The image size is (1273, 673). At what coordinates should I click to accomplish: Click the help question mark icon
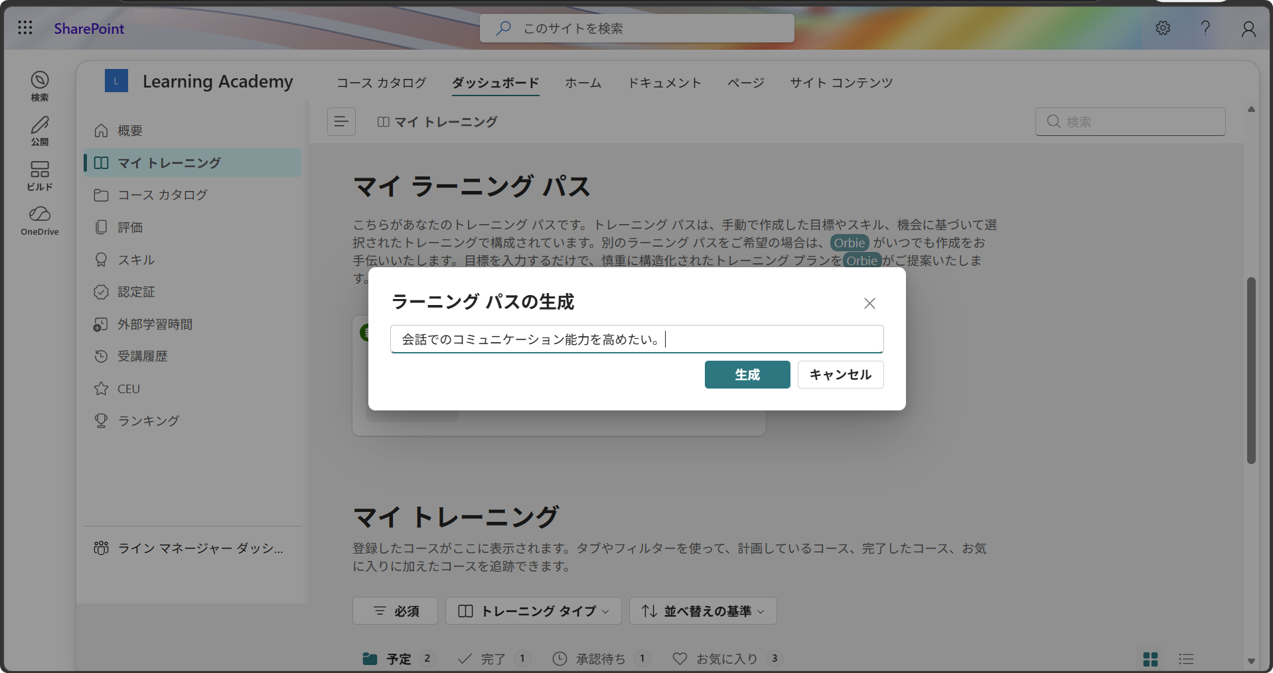click(x=1205, y=28)
